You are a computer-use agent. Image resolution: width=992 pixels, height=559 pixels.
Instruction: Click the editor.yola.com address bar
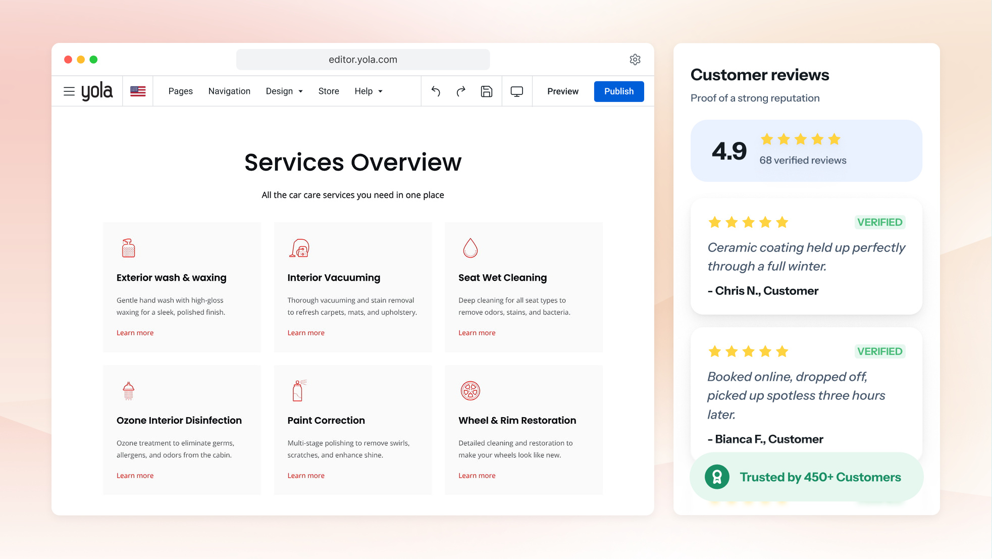[x=363, y=60]
